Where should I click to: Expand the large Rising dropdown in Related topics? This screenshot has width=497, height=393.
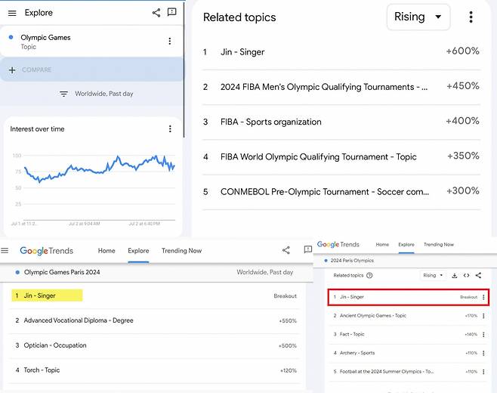point(418,17)
